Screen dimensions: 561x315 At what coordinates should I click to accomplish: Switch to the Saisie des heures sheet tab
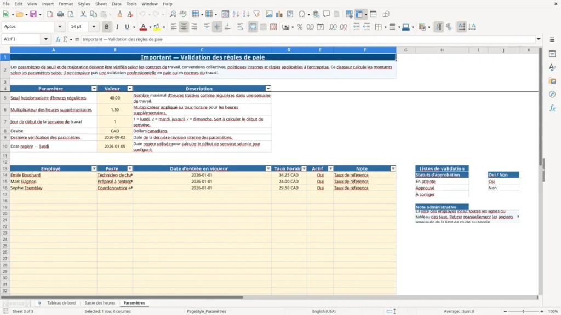pos(100,303)
